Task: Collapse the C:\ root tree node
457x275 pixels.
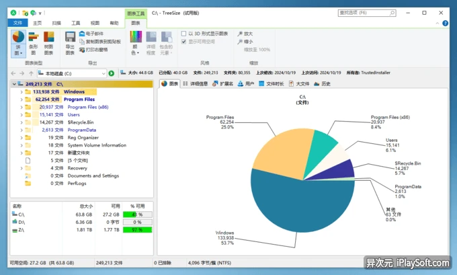Action: pyautogui.click(x=14, y=84)
